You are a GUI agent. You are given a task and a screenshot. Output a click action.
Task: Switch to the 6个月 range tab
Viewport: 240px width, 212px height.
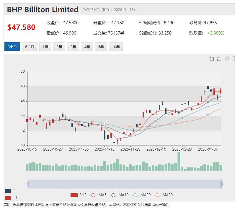point(30,47)
